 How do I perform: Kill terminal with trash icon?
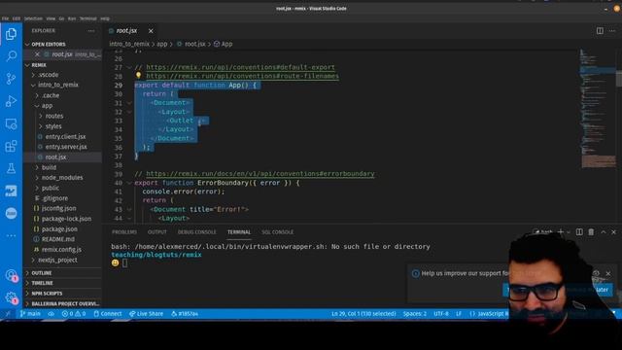[591, 232]
